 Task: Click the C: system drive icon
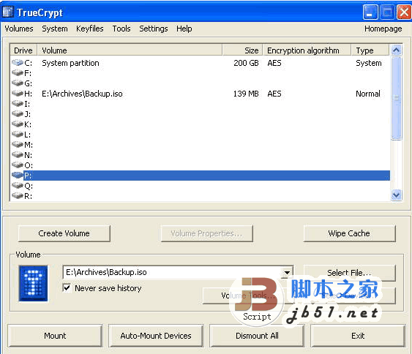[18, 63]
